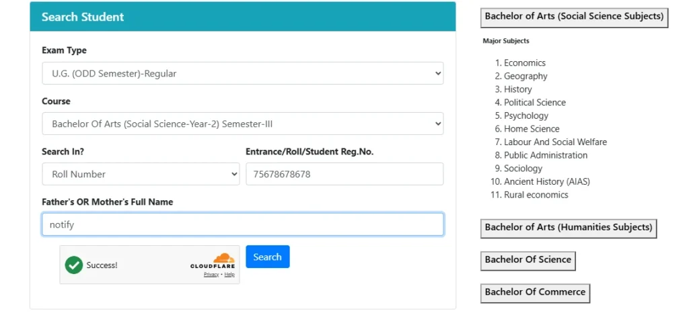Open the Search In dropdown showing Roll Number
This screenshot has width=689, height=319.
tap(141, 174)
